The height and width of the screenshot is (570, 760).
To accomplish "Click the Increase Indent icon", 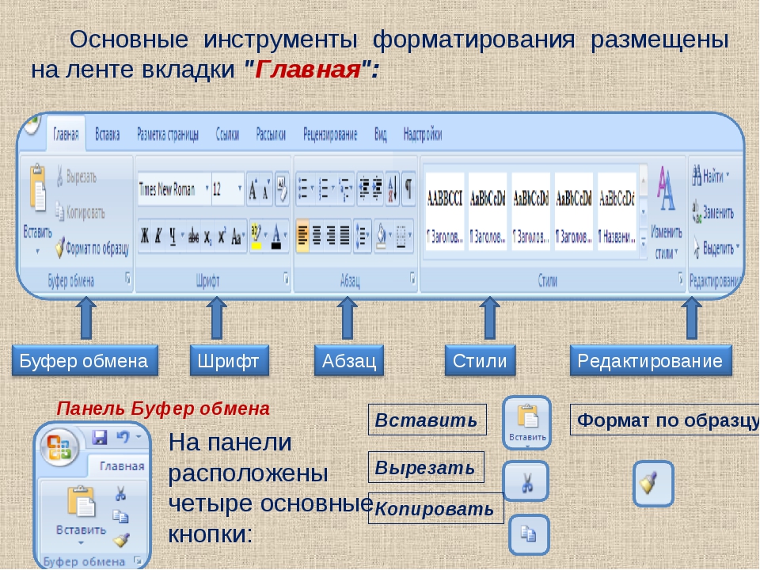I will click(377, 188).
